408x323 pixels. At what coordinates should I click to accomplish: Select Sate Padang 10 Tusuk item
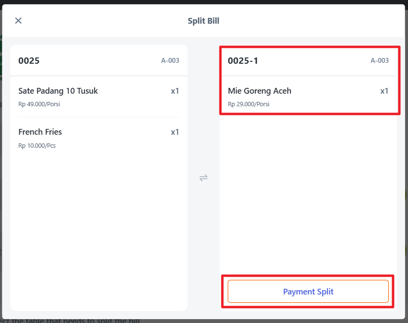(x=58, y=91)
